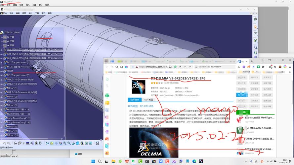Click the Zoom Out magnifier
The height and width of the screenshot is (165, 294).
69,143
